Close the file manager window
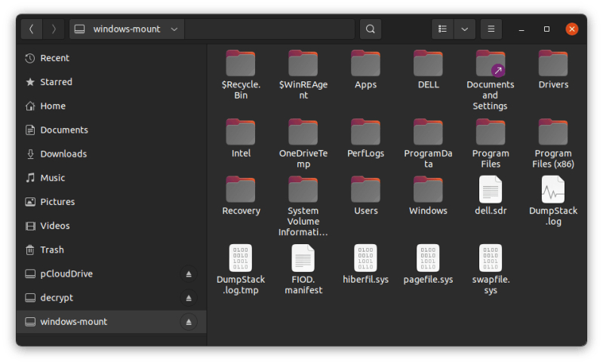 [572, 29]
